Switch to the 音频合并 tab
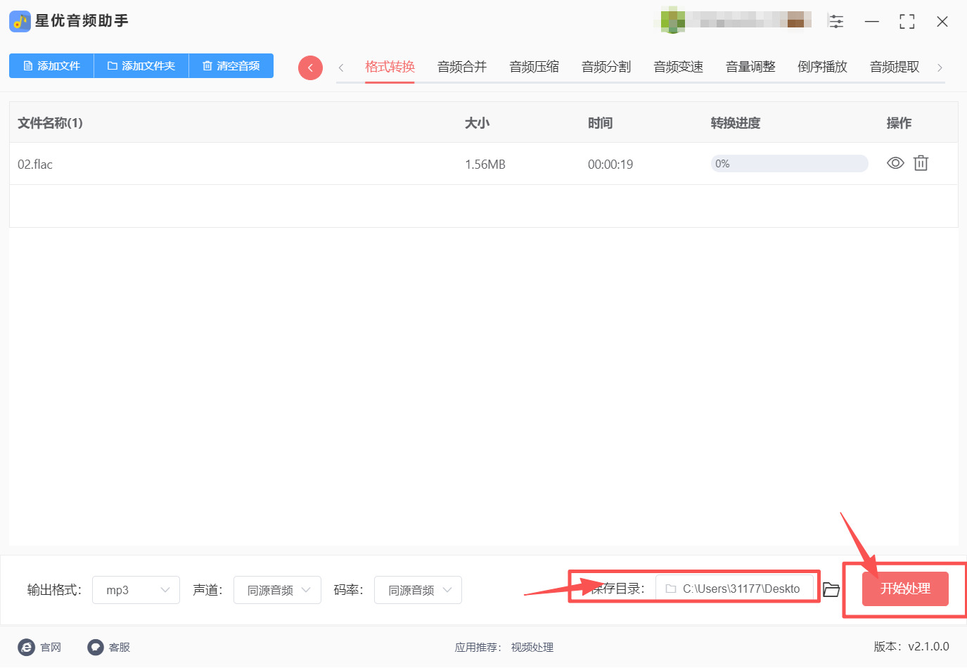The width and height of the screenshot is (967, 668). (461, 67)
